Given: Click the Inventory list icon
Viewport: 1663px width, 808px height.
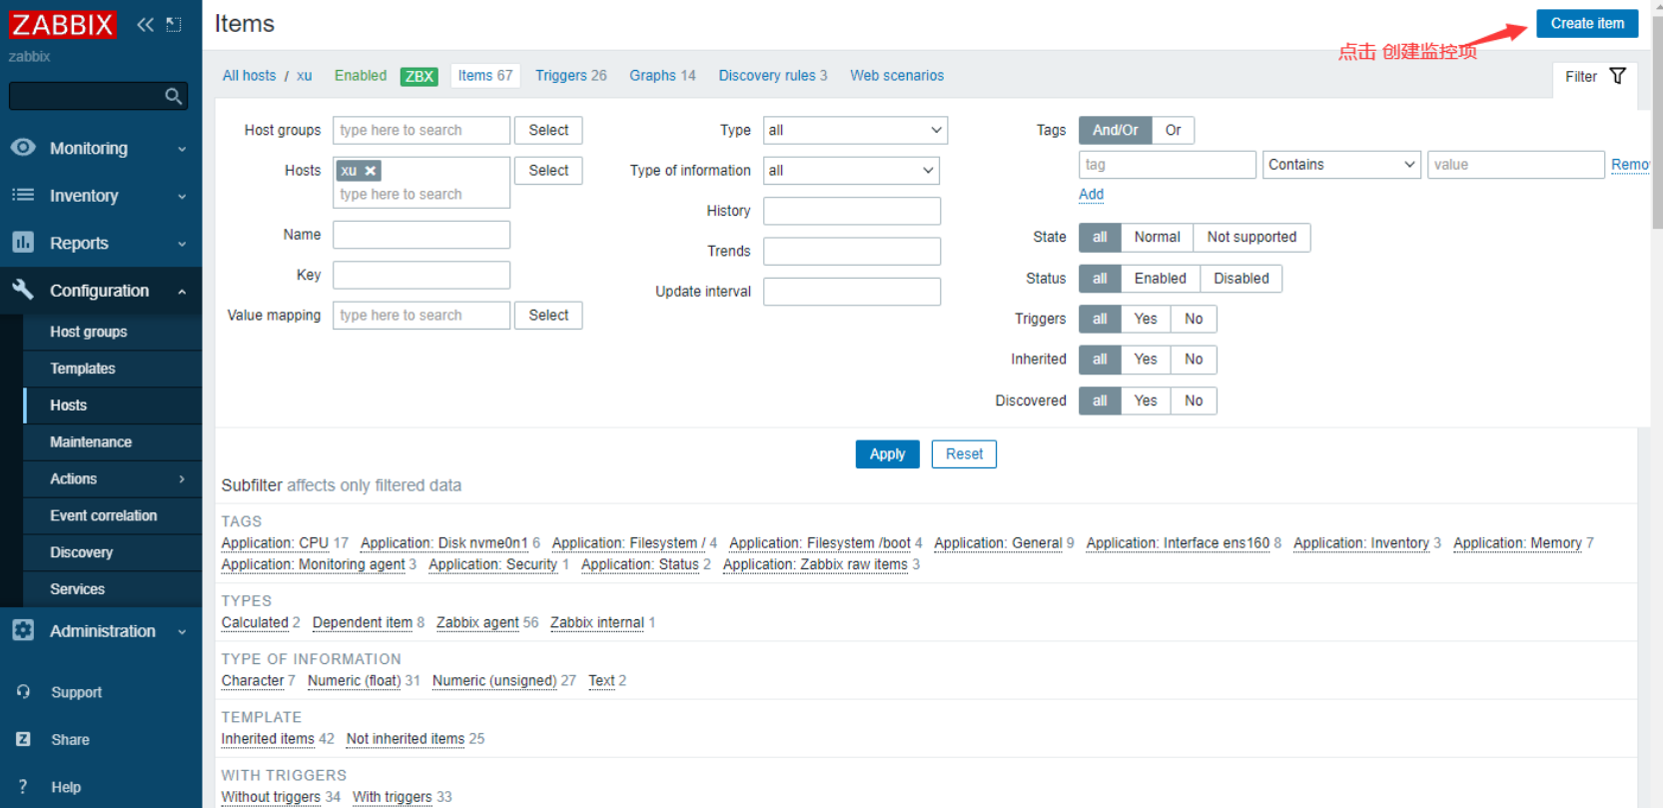Looking at the screenshot, I should (x=23, y=195).
